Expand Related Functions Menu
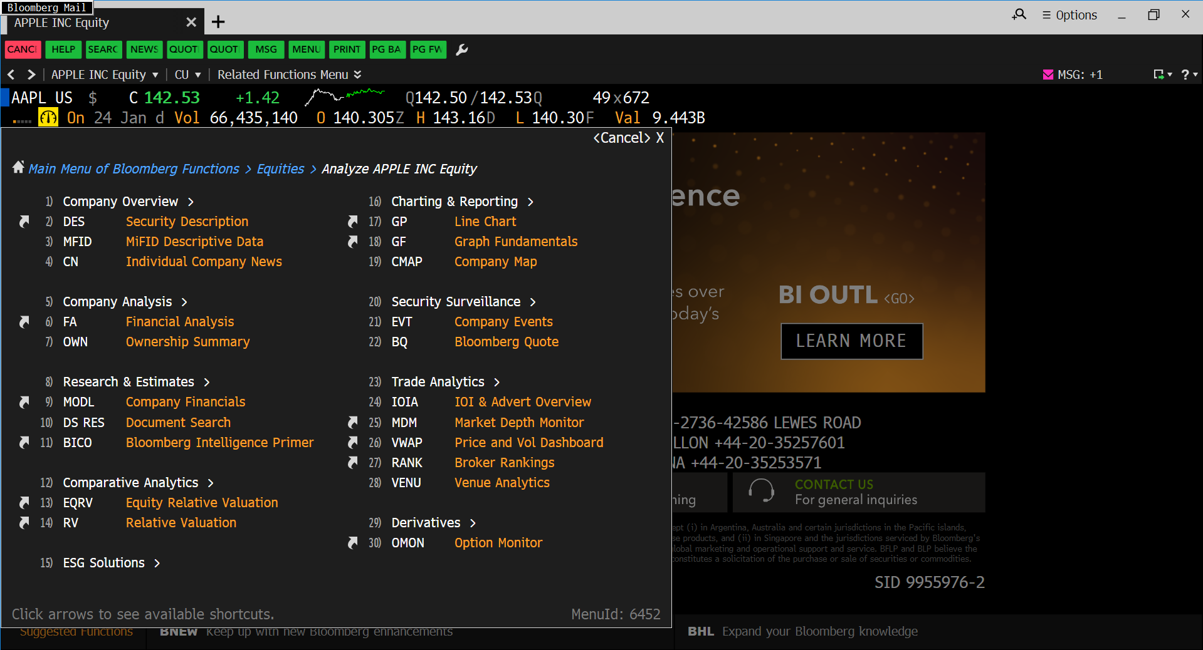 click(x=290, y=75)
